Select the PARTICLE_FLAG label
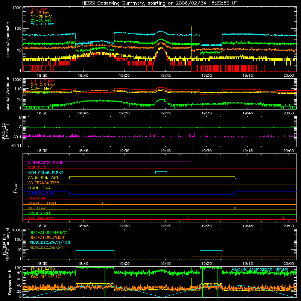Viewport: 301px width, 301px height. tap(42, 203)
